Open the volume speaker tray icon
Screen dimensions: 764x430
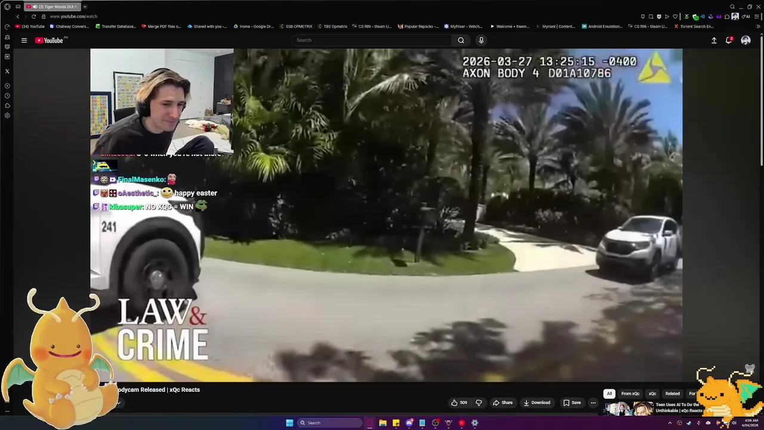735,423
